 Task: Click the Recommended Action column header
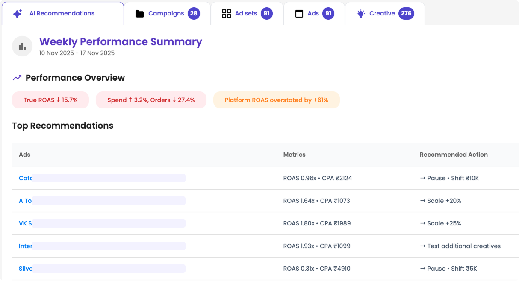(454, 155)
